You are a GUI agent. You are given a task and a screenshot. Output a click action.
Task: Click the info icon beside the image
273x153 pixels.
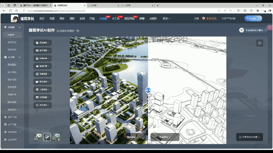(260, 43)
